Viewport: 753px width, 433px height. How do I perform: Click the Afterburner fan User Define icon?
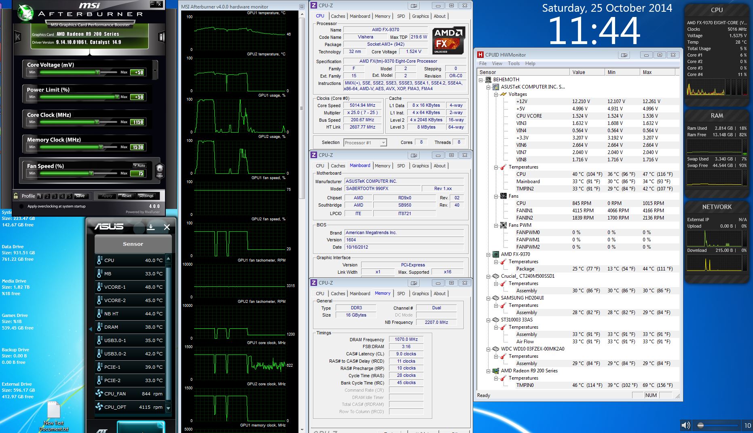tap(159, 170)
